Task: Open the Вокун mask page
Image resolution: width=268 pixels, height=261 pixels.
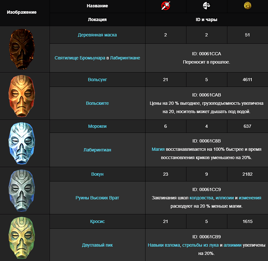Action: pos(97,174)
